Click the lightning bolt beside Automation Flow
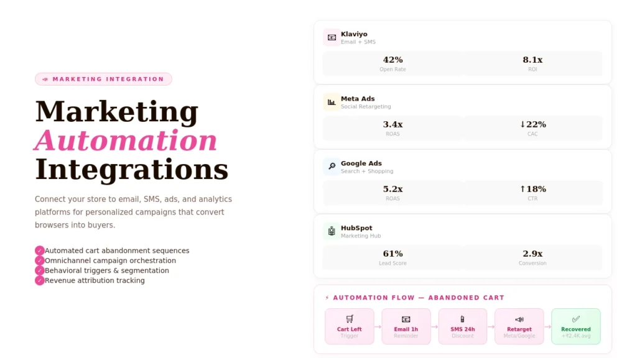 point(327,298)
